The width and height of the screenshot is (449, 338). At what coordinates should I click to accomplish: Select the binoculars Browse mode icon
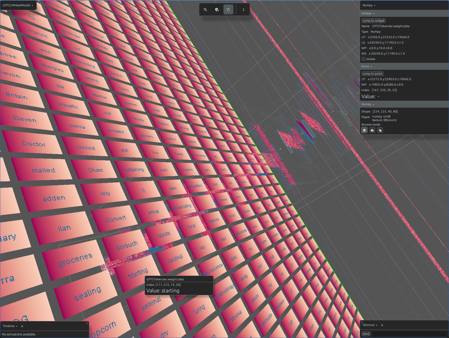coord(372,130)
